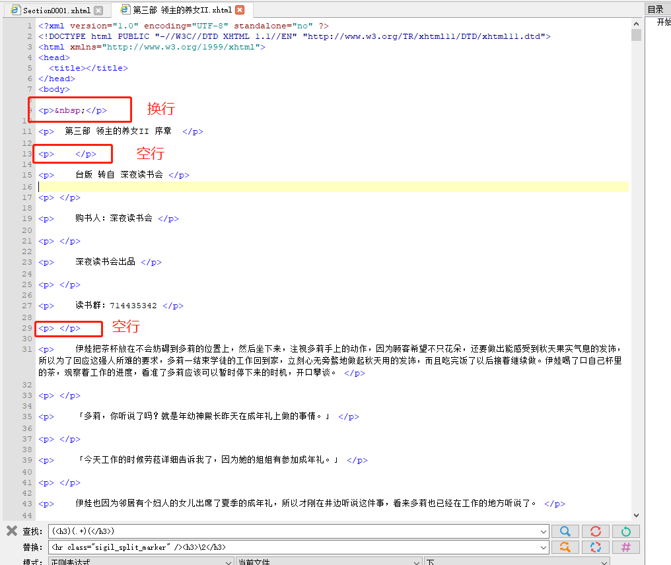Click the editor scrollbar up arrow

pyautogui.click(x=636, y=24)
